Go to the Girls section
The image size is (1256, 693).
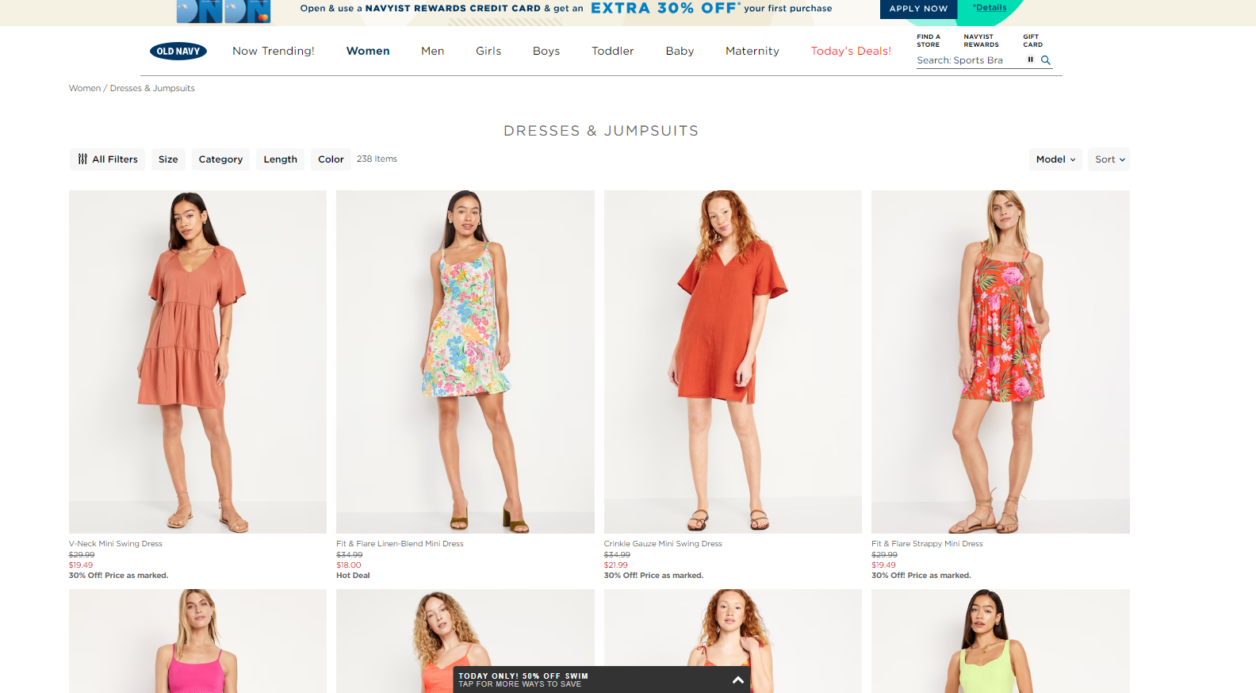pos(488,51)
